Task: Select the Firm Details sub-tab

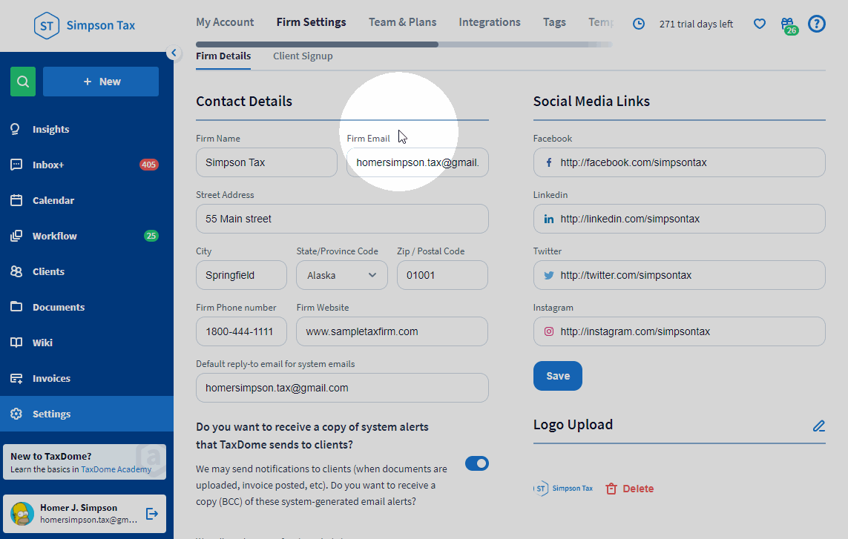Action: 223,56
